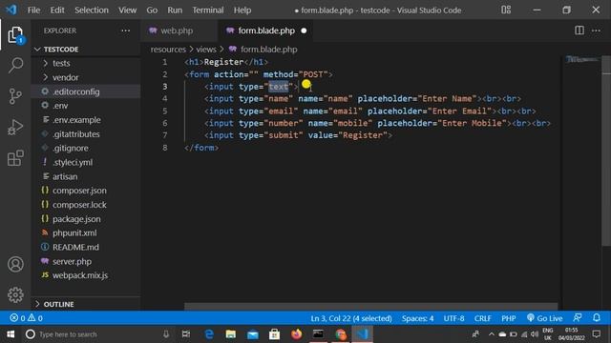Click the editor vertical scrollbar
Viewport: 611px width, 343px height.
[606, 151]
